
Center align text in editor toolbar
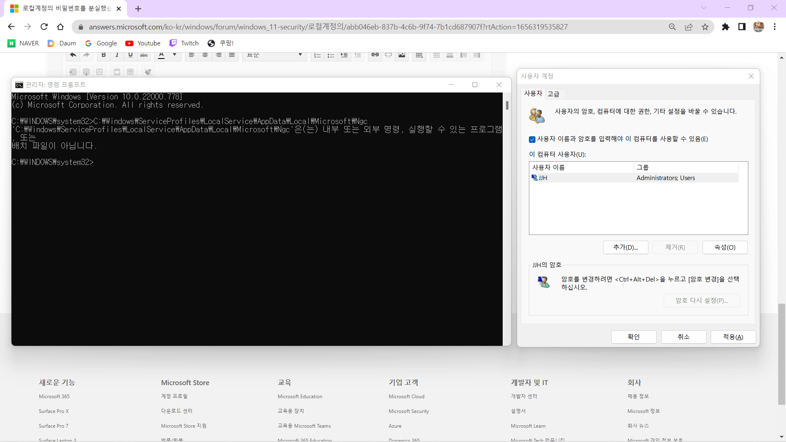click(x=205, y=55)
